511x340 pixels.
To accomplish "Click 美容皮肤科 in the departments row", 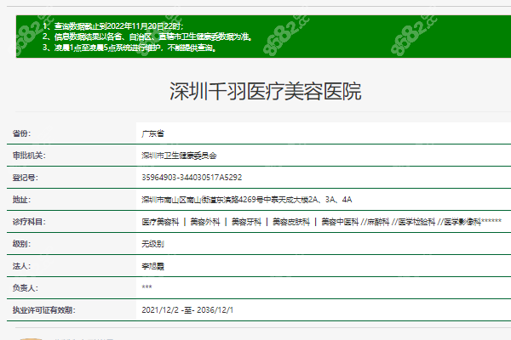I will pyautogui.click(x=291, y=222).
